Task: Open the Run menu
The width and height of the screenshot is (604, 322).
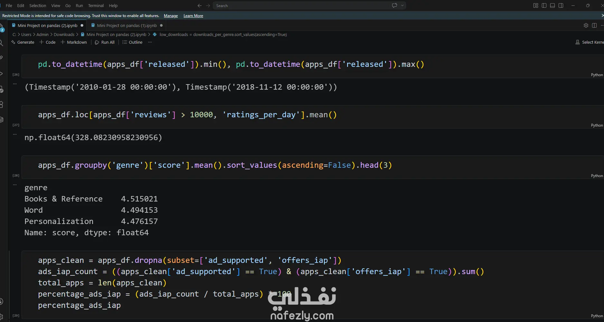Action: [x=79, y=5]
